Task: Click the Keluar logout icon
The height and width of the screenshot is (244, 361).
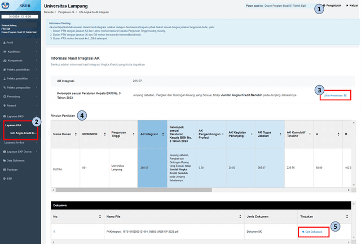Action: 347,6
